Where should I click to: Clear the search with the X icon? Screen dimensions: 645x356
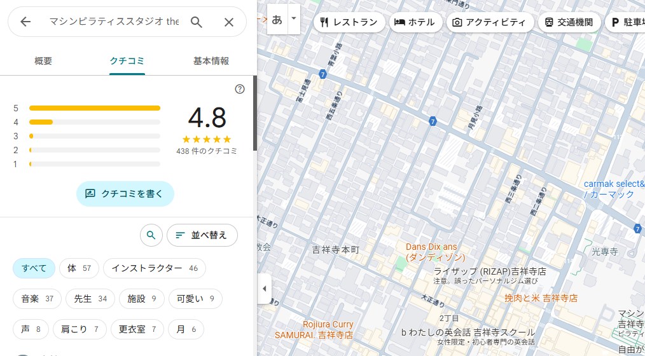point(229,22)
